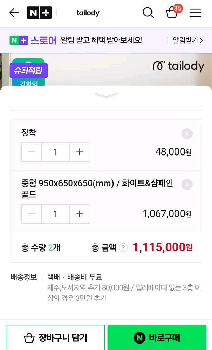Tap 알림받기 chevron link
Image resolution: width=212 pixels, height=350 pixels.
tap(187, 40)
